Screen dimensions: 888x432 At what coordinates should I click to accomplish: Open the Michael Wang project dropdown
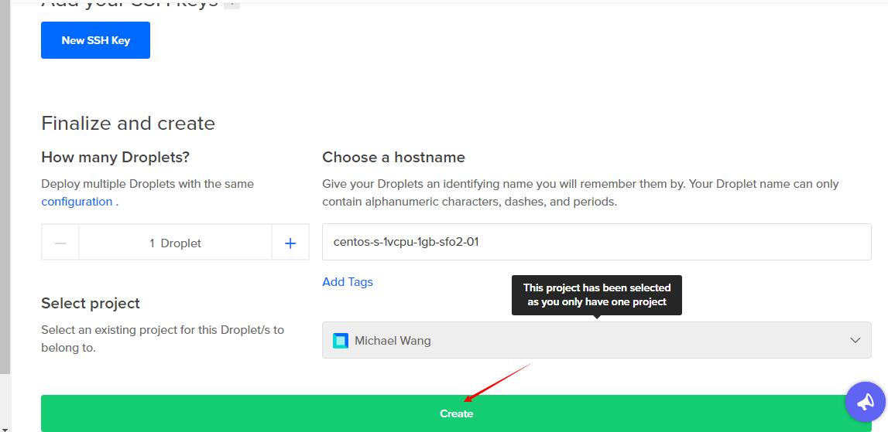(x=596, y=341)
